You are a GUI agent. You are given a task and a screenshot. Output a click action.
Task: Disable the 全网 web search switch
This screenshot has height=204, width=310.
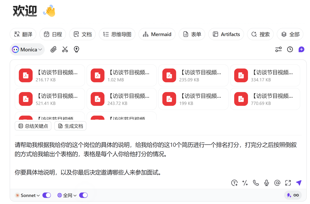83,195
